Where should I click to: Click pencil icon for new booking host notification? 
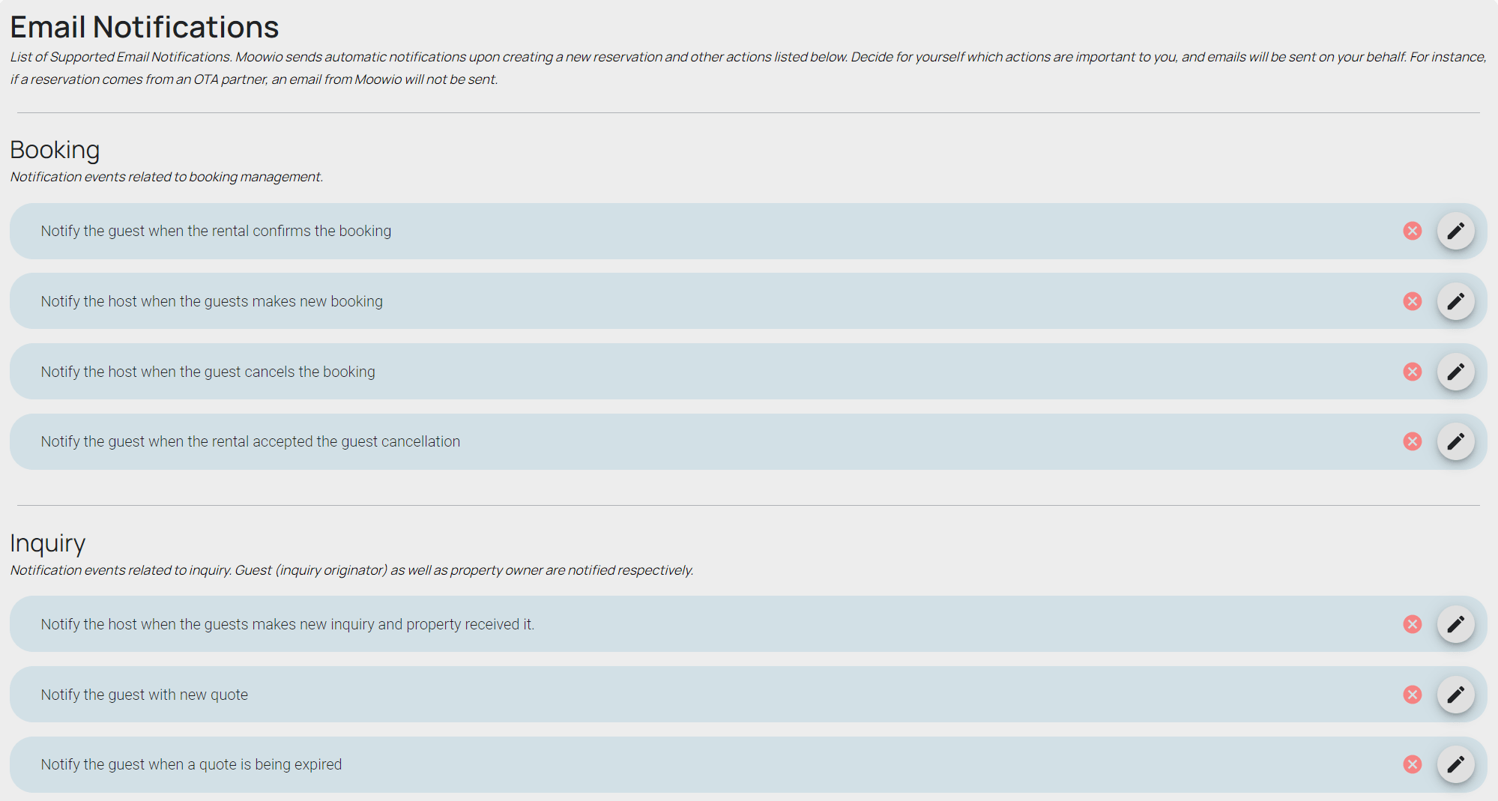coord(1455,301)
